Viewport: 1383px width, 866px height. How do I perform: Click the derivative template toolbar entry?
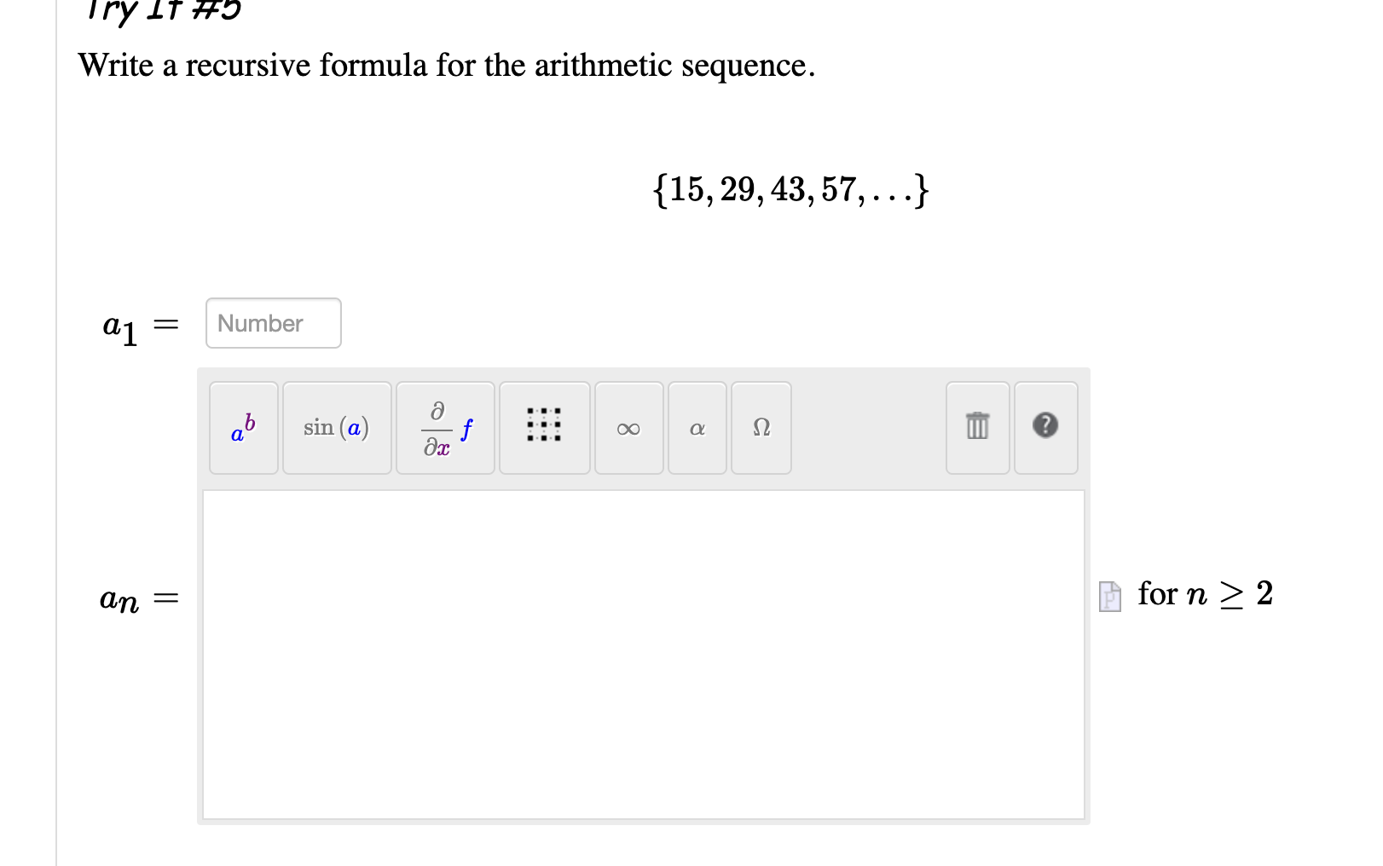coord(444,429)
